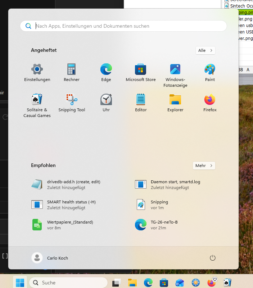The image size is (253, 288).
Task: Open the pinned Edge browser
Action: (106, 73)
